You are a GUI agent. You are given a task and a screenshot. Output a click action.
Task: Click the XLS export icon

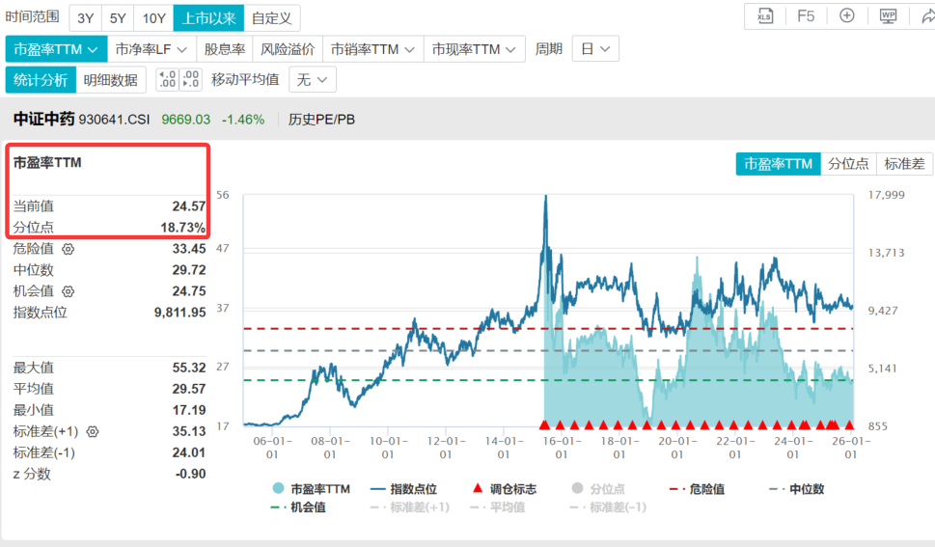764,16
